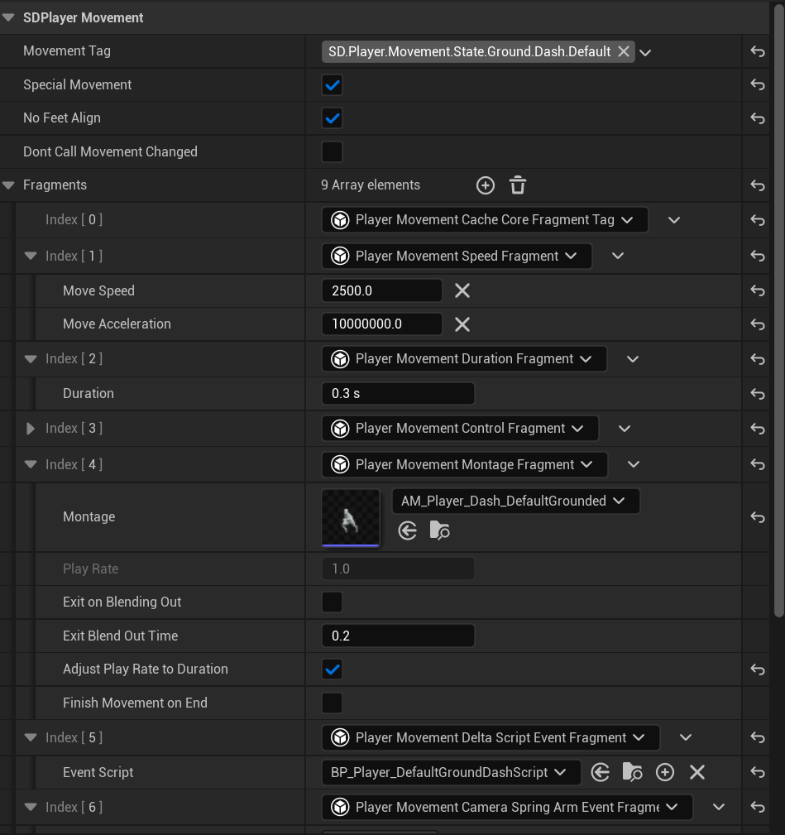Collapse the SDPlayer Movement section
The image size is (785, 835).
9,17
